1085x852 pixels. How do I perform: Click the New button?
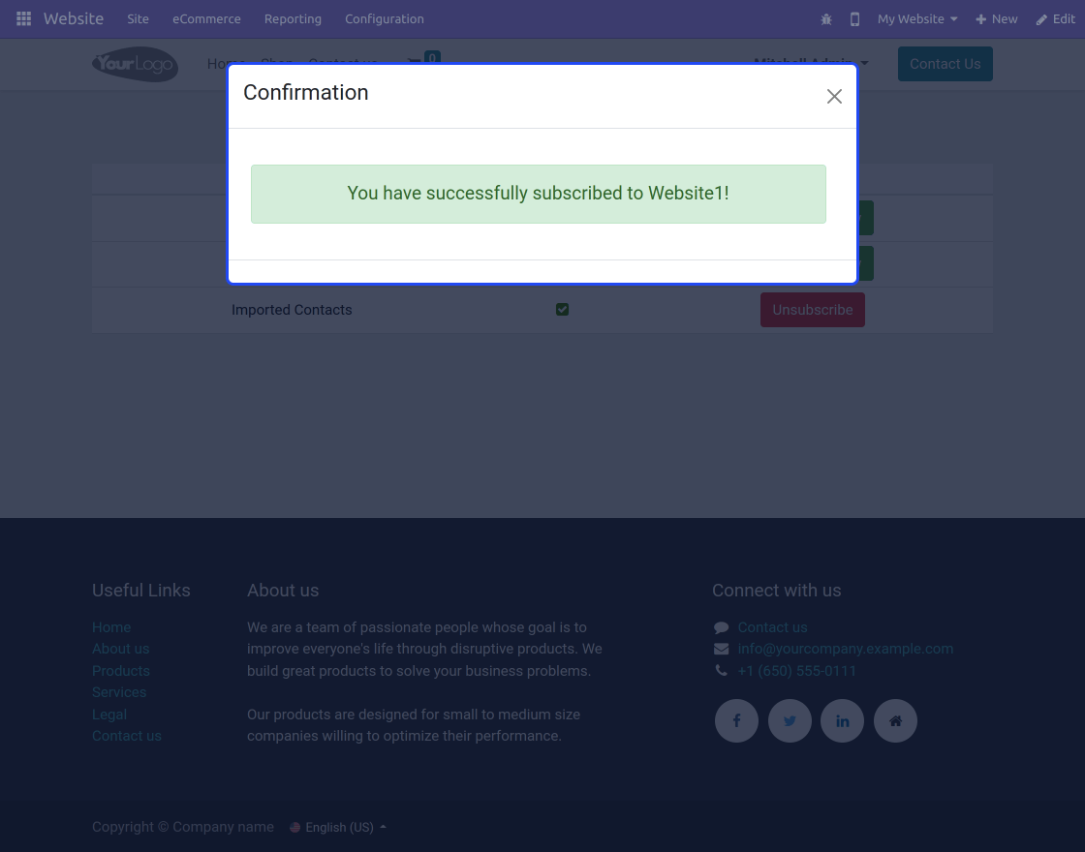click(x=997, y=19)
